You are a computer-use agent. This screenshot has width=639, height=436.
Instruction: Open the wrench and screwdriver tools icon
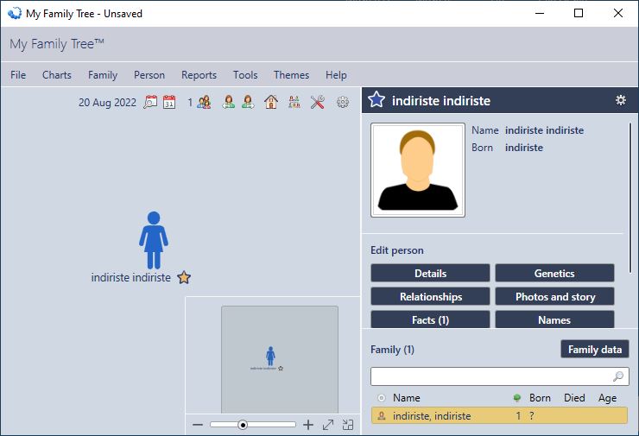point(318,102)
